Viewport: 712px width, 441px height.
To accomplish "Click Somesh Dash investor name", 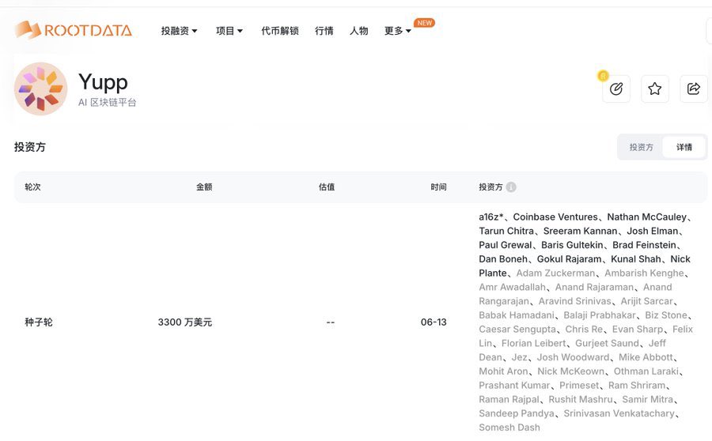I will [509, 428].
